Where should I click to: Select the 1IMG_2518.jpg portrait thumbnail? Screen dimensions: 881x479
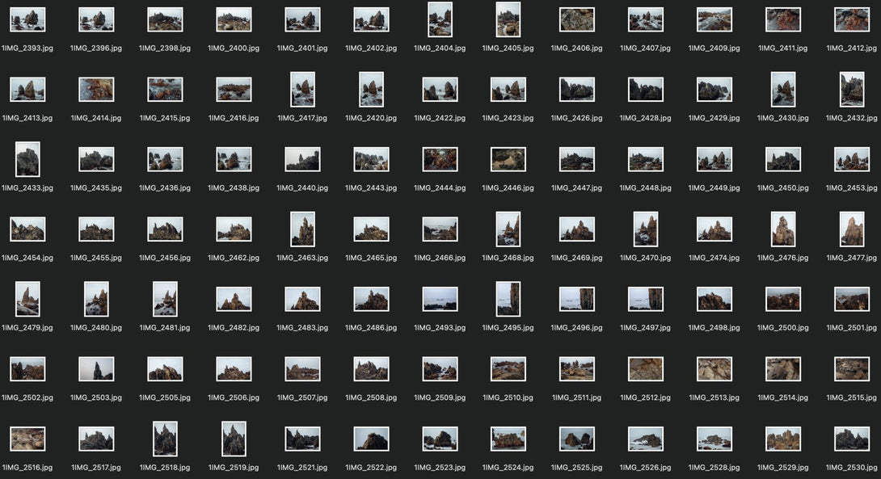pyautogui.click(x=165, y=439)
